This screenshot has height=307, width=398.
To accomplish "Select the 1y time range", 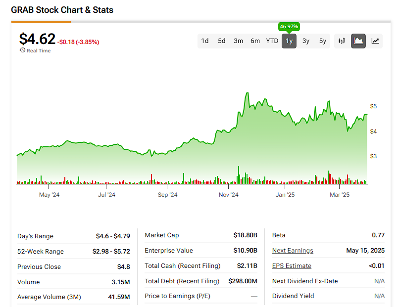I will coord(289,41).
